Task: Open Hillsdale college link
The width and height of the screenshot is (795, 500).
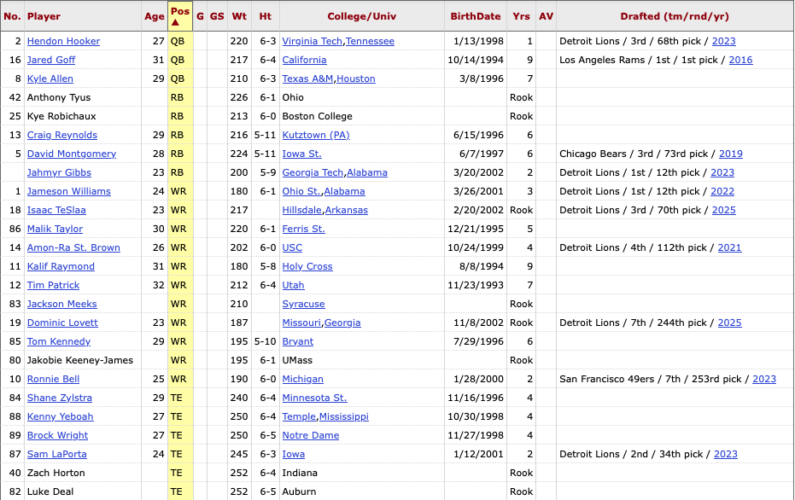Action: pos(301,210)
